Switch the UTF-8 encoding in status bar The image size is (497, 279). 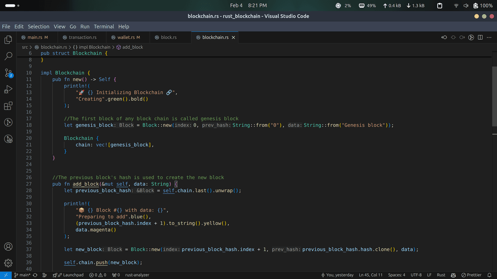click(416, 275)
